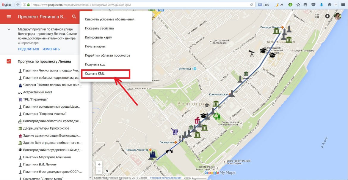Select Копировать карту menu entry
348x180 pixels.
(x=98, y=37)
